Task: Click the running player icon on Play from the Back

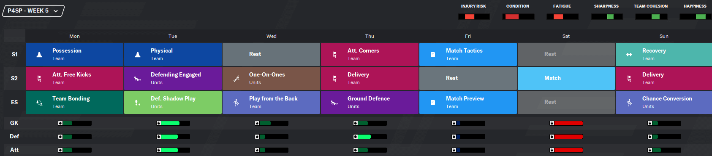Action: point(236,102)
